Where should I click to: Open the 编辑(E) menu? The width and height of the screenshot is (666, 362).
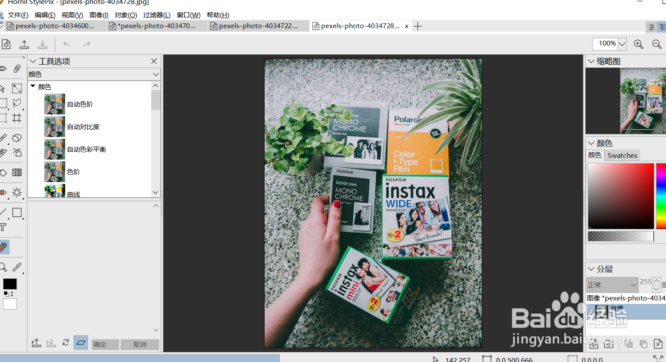(45, 15)
